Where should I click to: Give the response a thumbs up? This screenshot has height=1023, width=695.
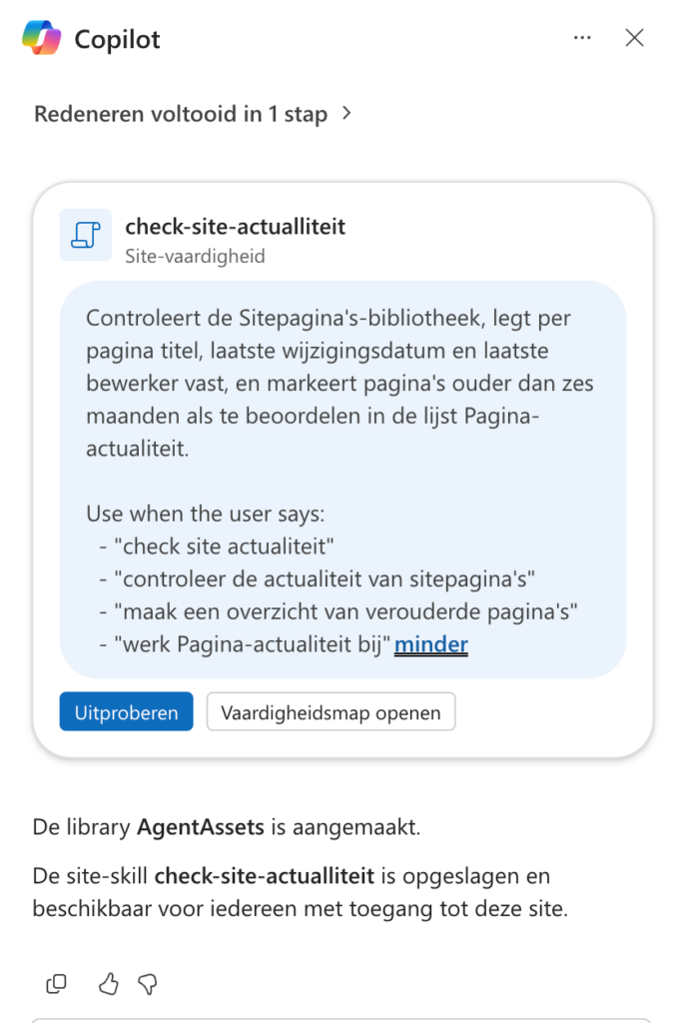pyautogui.click(x=108, y=984)
